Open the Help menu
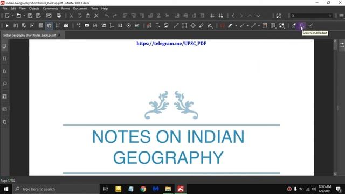Screen dimensions: 345x194 tap(105, 9)
